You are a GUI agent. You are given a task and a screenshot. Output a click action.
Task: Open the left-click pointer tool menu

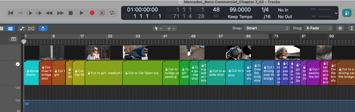[x=158, y=28]
